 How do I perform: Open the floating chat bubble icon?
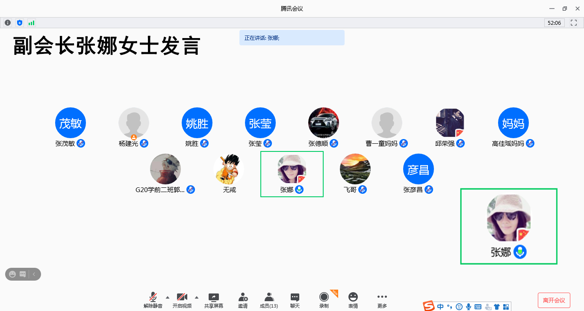pos(23,274)
